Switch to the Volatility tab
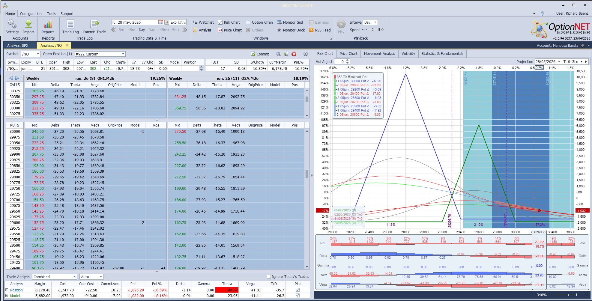This screenshot has height=301, width=592. coord(408,54)
